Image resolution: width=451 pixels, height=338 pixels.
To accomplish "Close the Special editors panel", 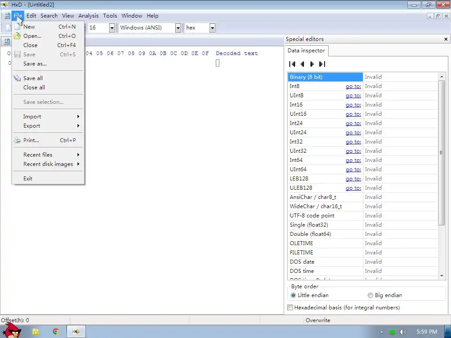I will point(446,39).
